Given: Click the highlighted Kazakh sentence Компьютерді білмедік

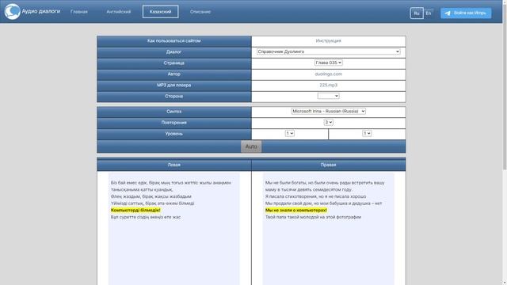Looking at the screenshot, I should point(135,210).
